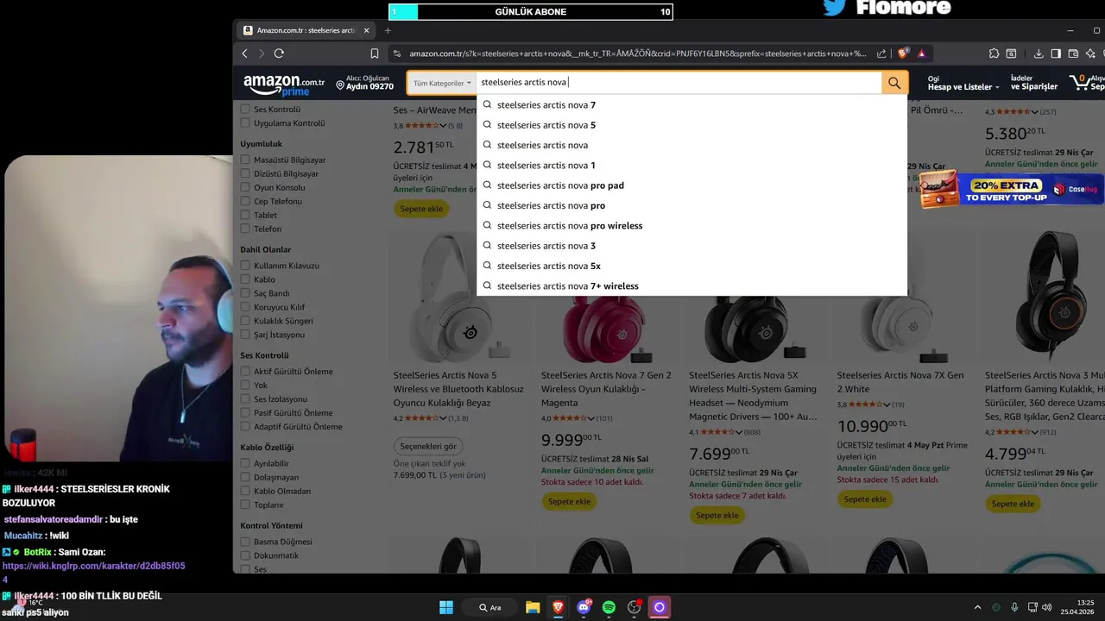Open the Brave Wallet icon
The image size is (1105, 621).
(x=1073, y=53)
